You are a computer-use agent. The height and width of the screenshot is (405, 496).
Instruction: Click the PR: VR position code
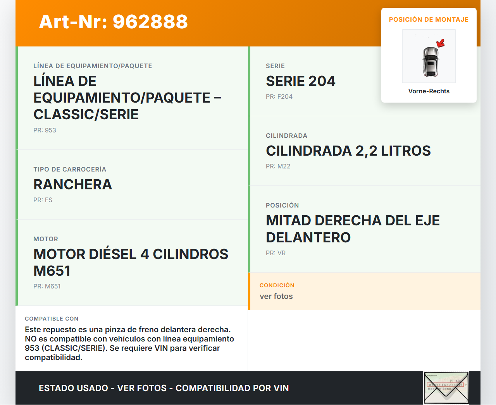276,253
